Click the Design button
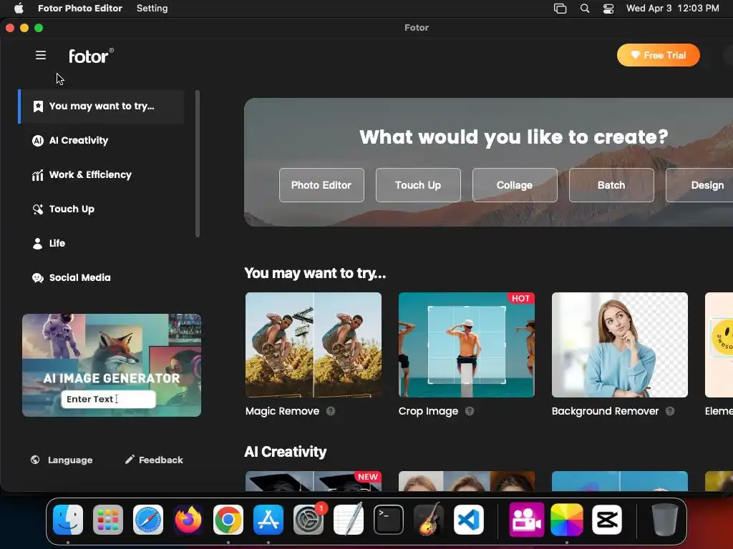 (x=700, y=185)
